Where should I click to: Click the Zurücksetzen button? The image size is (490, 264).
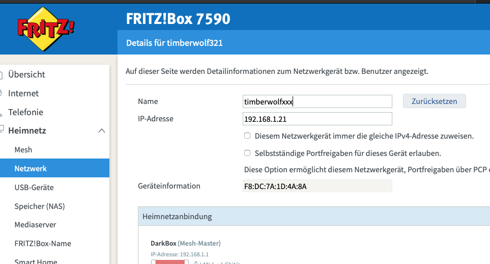pyautogui.click(x=434, y=101)
